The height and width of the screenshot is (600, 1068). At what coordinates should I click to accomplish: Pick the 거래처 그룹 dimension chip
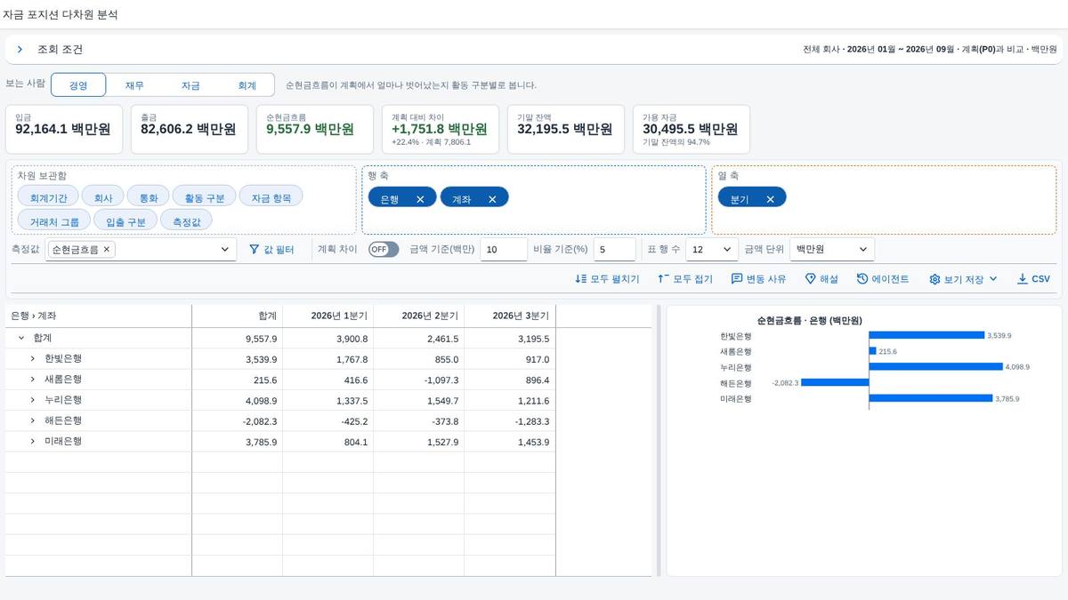pos(54,220)
